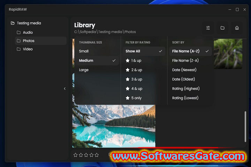
Task: Sort by Rating (Highest)
Action: tap(191, 88)
